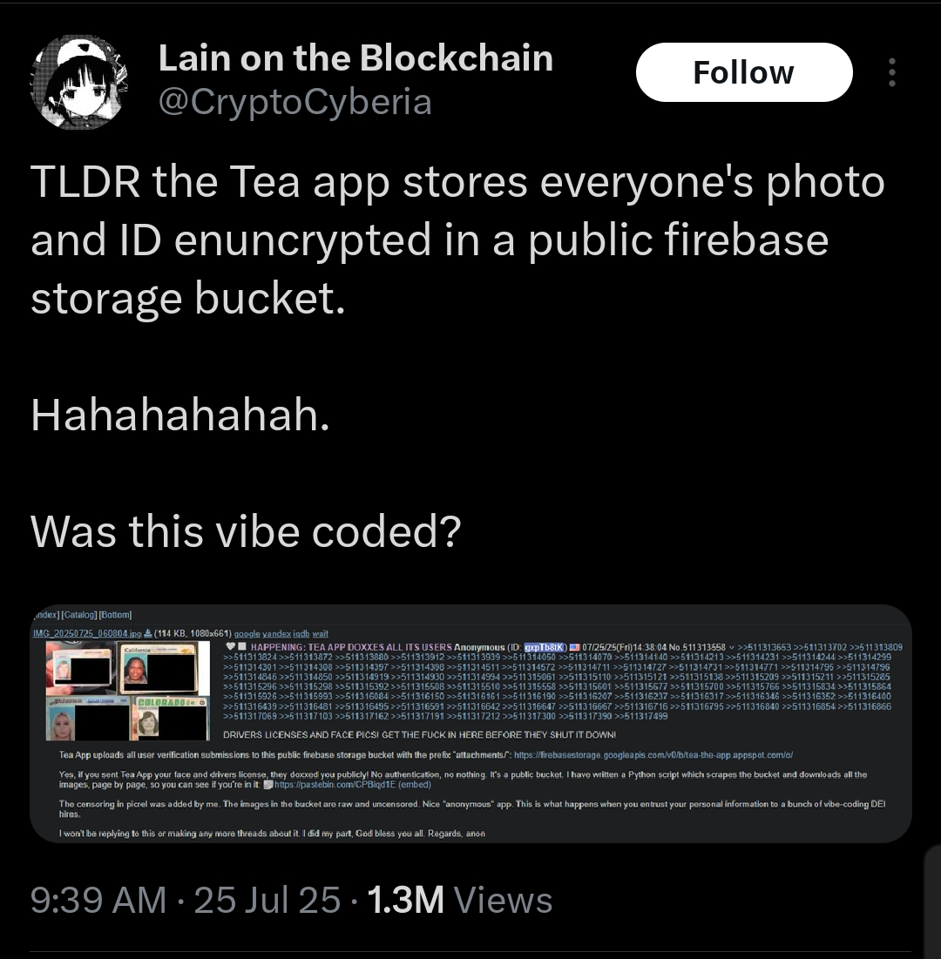
Task: Open the IMG_20250725_060804.jpg file link
Action: pyautogui.click(x=87, y=633)
